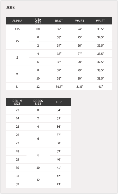Image resolution: width=118 pixels, height=194 pixels.
Task: Select the XXS alpha size cell
Action: (17, 29)
